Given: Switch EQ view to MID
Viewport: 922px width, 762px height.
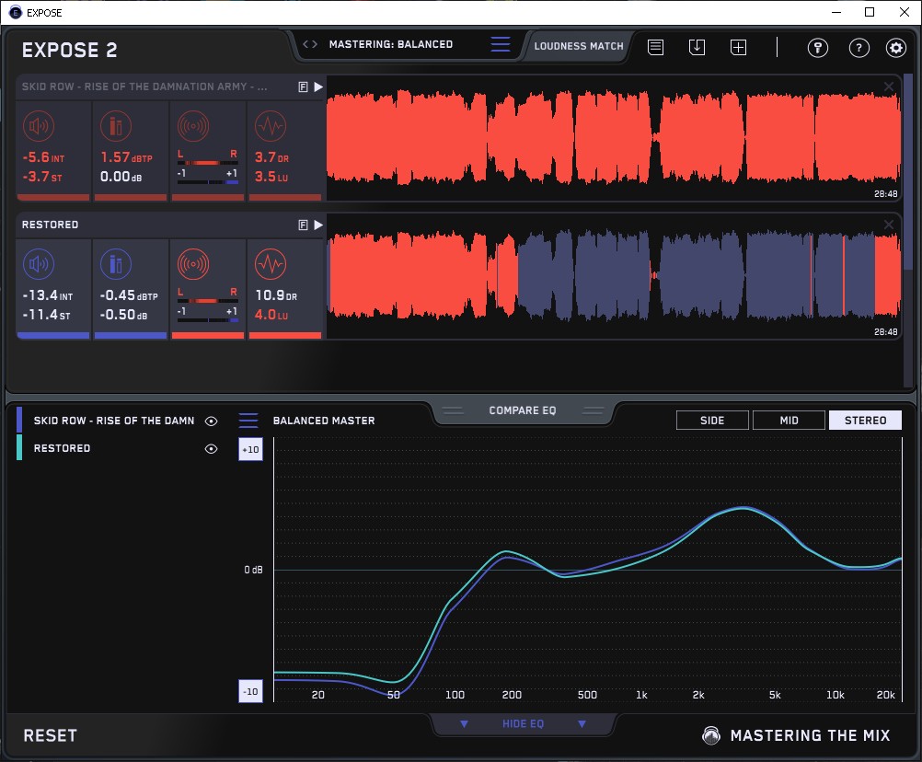Looking at the screenshot, I should point(789,421).
